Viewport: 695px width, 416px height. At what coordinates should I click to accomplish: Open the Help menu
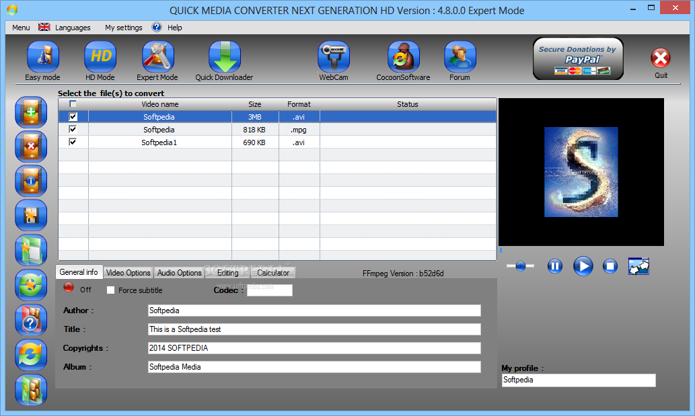(x=175, y=28)
